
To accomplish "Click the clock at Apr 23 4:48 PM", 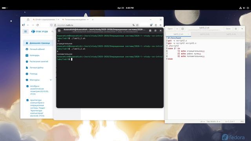I will [x=125, y=8].
